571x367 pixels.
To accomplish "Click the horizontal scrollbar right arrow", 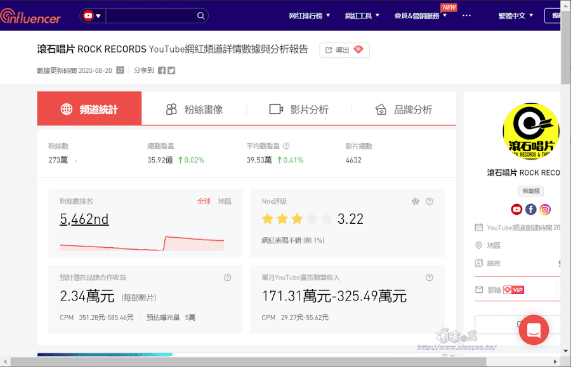I will [555, 361].
